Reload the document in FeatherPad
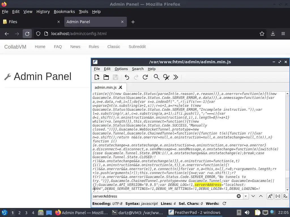290x217 pixels. coord(145,77)
